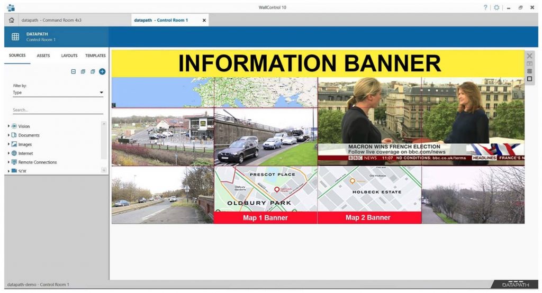This screenshot has width=542, height=293.
Task: Click the small screen icon below the wall X
Action: click(529, 63)
